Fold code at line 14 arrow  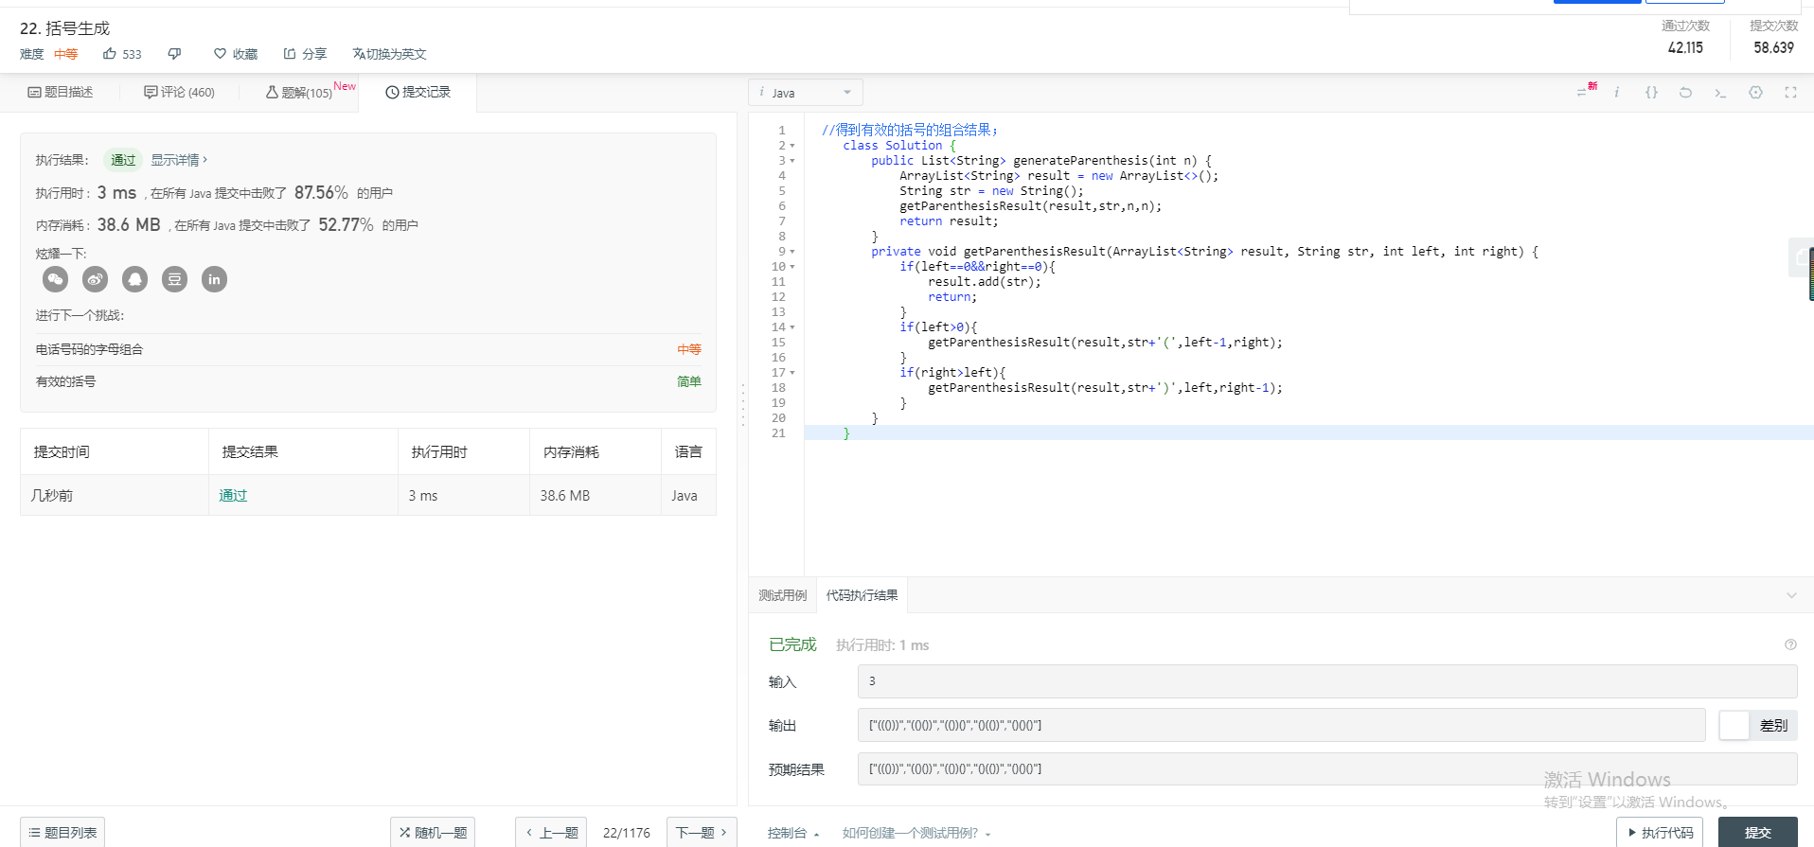[x=792, y=327]
